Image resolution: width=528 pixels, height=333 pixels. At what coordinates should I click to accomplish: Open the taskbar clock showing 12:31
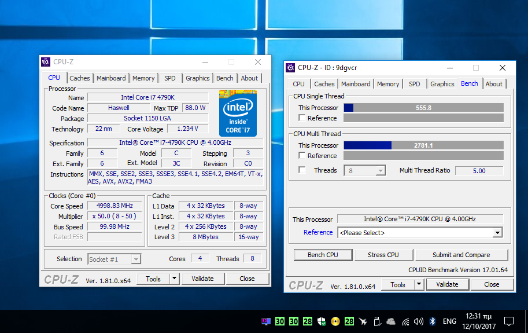pyautogui.click(x=479, y=321)
